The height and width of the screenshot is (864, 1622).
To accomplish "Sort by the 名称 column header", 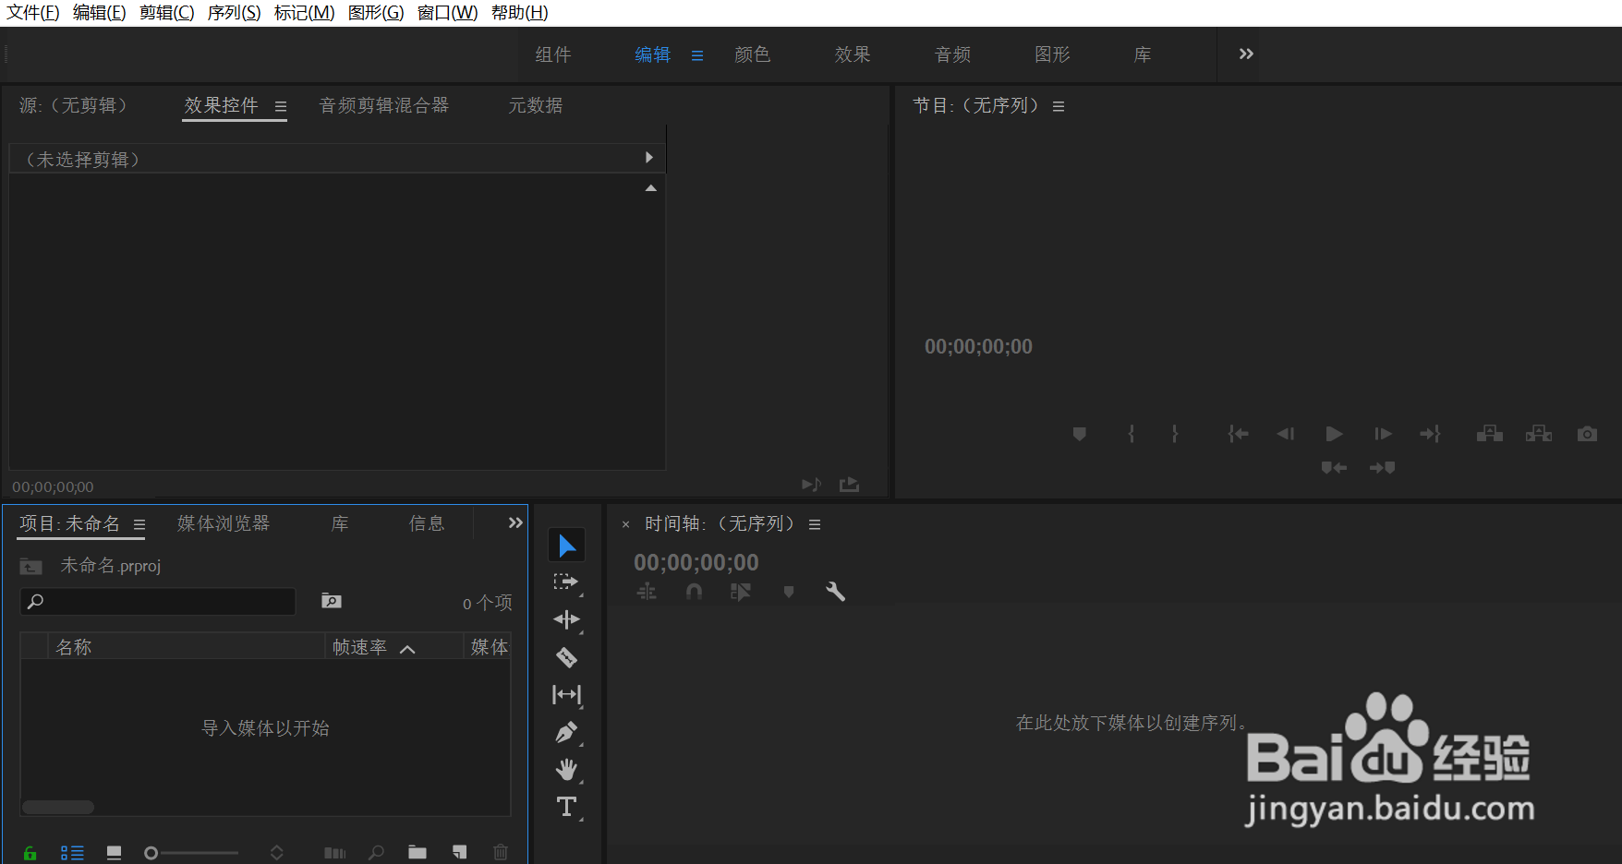I will click(x=74, y=647).
